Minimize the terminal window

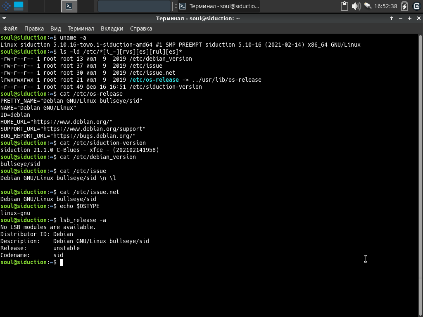click(401, 18)
